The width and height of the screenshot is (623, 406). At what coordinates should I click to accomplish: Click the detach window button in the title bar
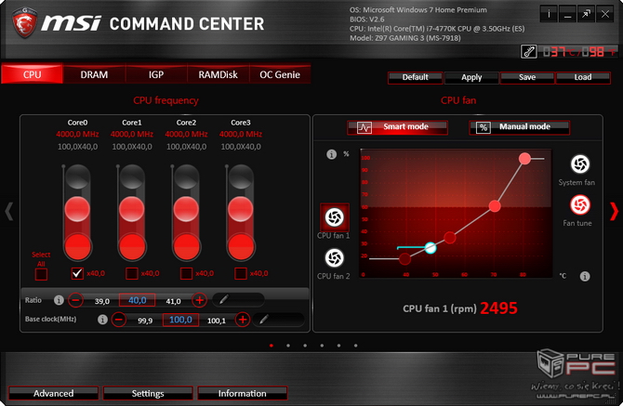[x=586, y=14]
